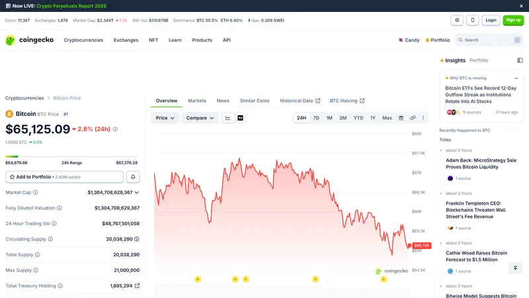Open the Compare dropdown
529x298 pixels.
pos(200,118)
